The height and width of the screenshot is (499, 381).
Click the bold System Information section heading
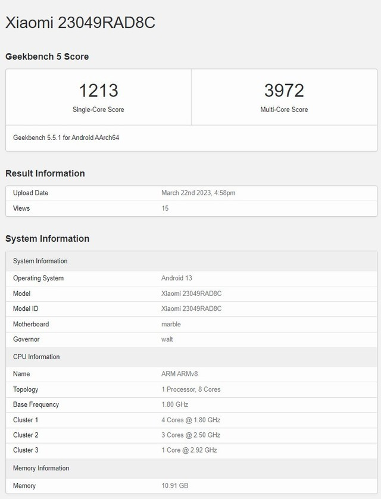point(48,239)
